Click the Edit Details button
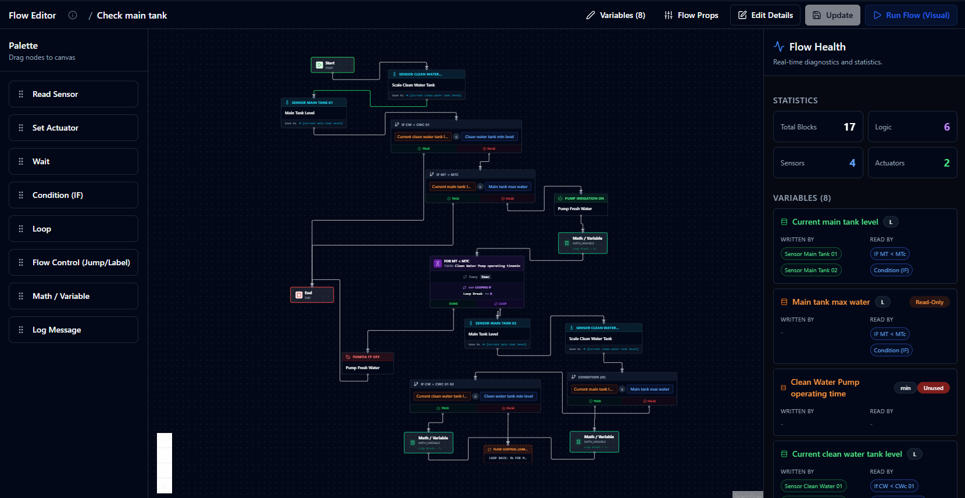 tap(765, 15)
